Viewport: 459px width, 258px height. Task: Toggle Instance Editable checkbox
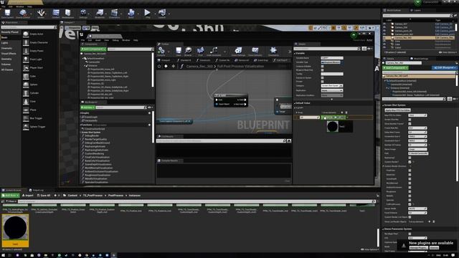(322, 67)
